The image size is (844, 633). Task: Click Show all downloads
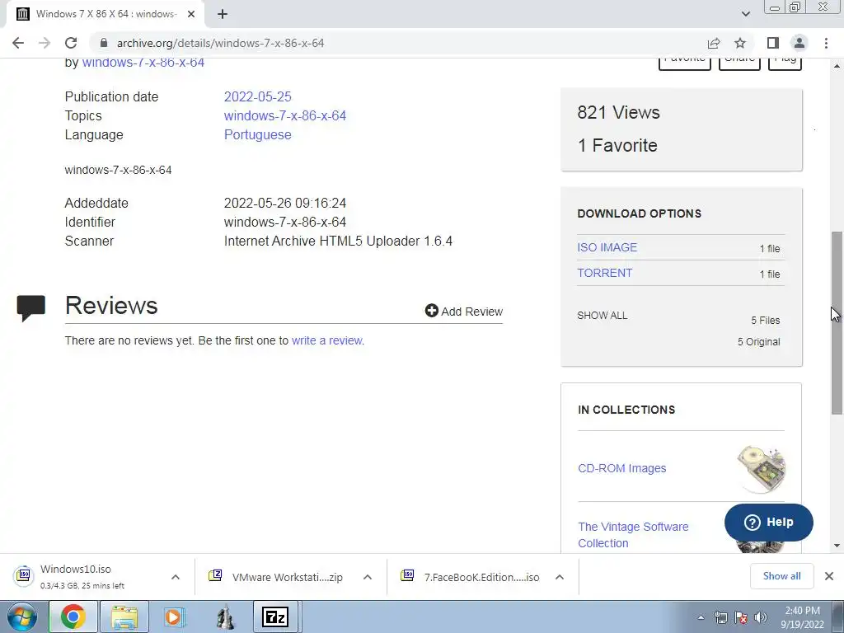pos(781,576)
